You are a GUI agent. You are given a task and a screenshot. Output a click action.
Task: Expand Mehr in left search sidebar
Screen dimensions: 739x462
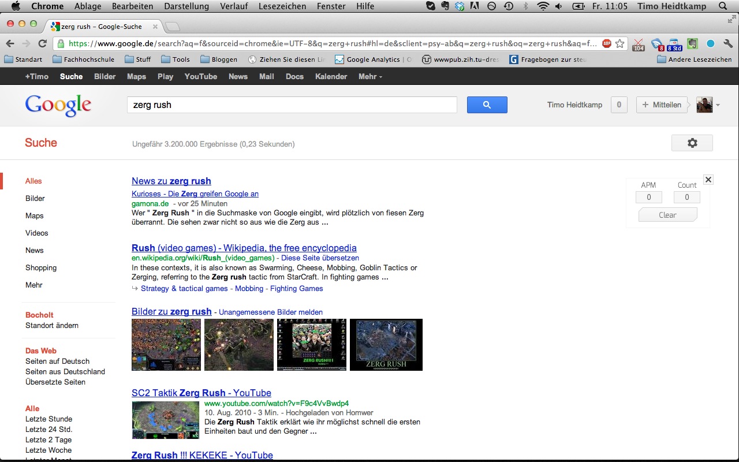pyautogui.click(x=34, y=285)
